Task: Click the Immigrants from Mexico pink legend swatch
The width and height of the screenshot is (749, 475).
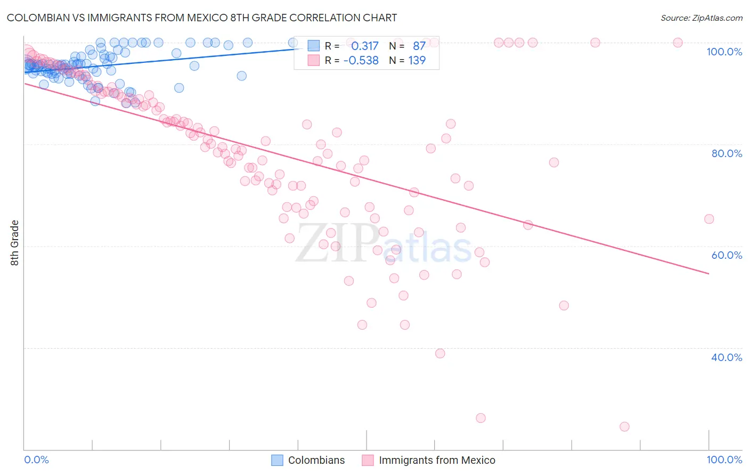Action: 368,460
